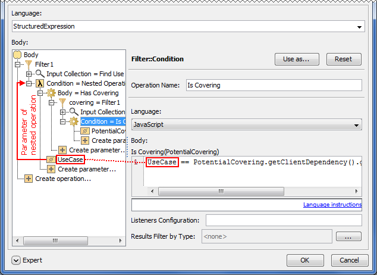The width and height of the screenshot is (377, 275).
Task: Click gear icon of Condition = Is Covering
Action: click(74, 121)
